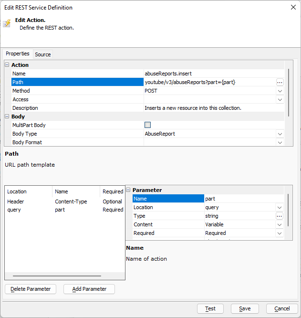Click Optional in the Content-Type row
This screenshot has width=301, height=318.
click(x=112, y=201)
